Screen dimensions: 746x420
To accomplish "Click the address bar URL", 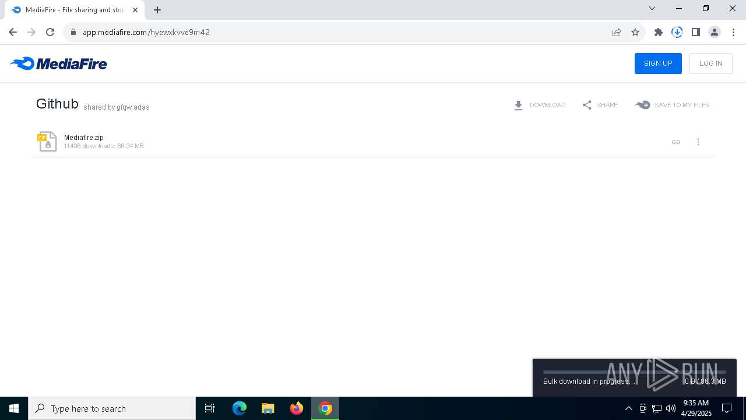I will [x=146, y=32].
